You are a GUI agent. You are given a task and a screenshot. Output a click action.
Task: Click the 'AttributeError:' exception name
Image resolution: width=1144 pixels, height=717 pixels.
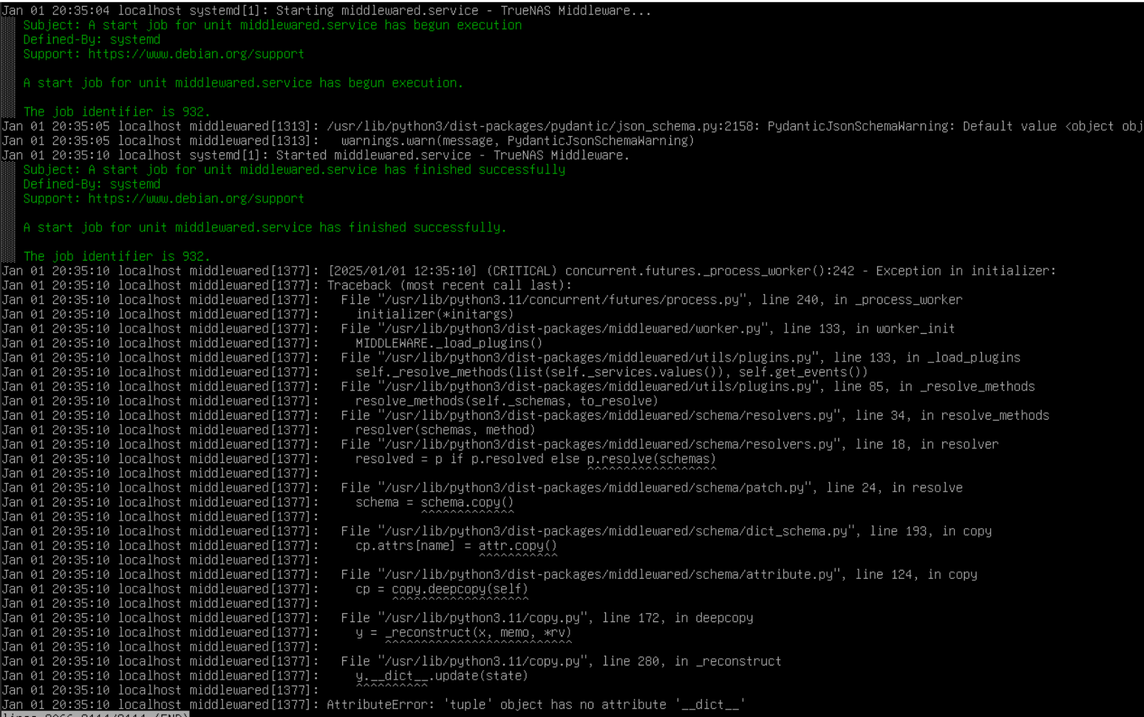tap(380, 704)
